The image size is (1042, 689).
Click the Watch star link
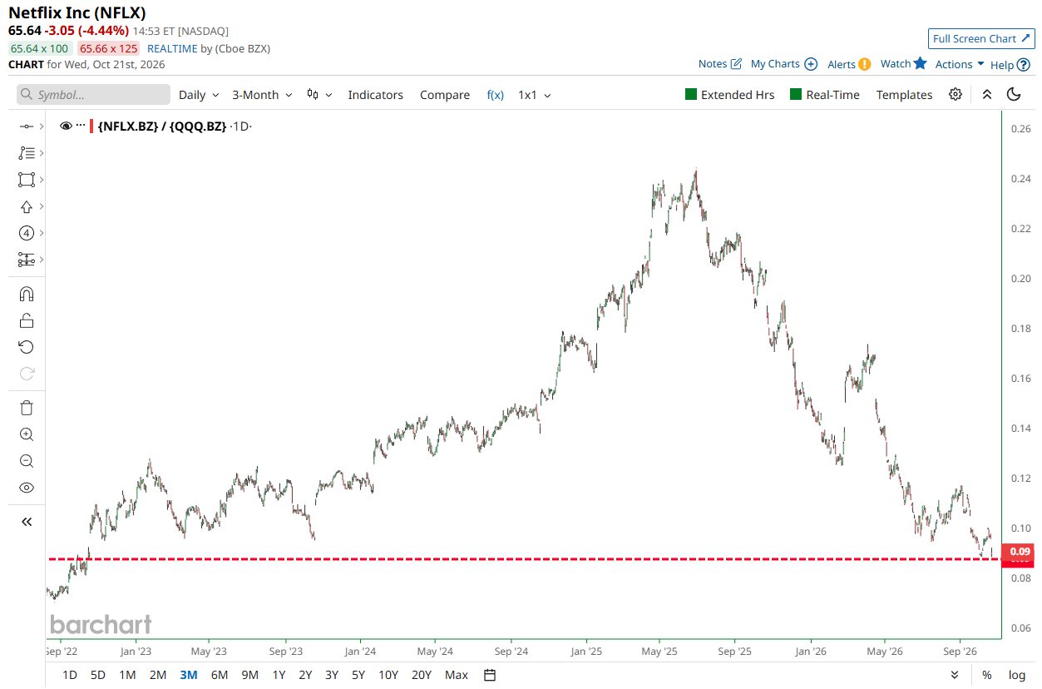tap(903, 63)
